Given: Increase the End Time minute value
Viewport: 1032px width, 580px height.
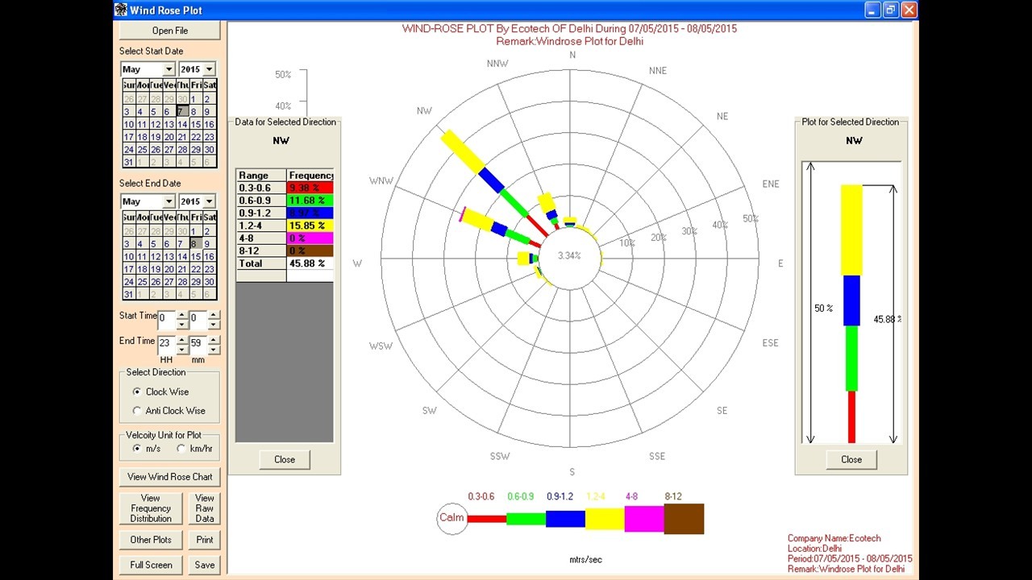Looking at the screenshot, I should 214,340.
